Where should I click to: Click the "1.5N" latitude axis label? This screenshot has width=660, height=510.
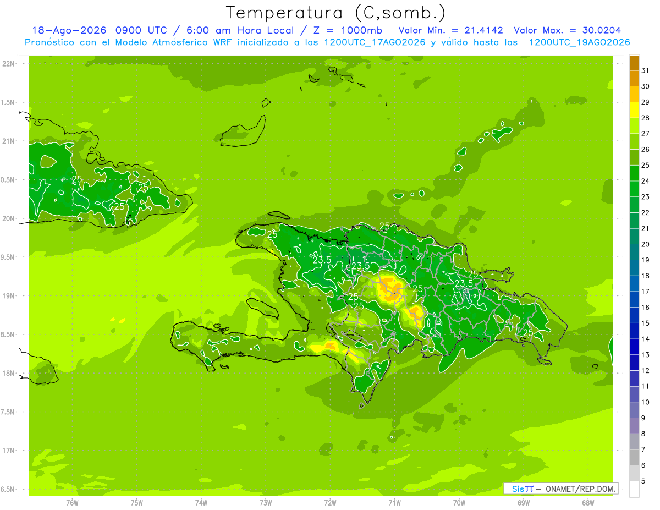[x=7, y=102]
